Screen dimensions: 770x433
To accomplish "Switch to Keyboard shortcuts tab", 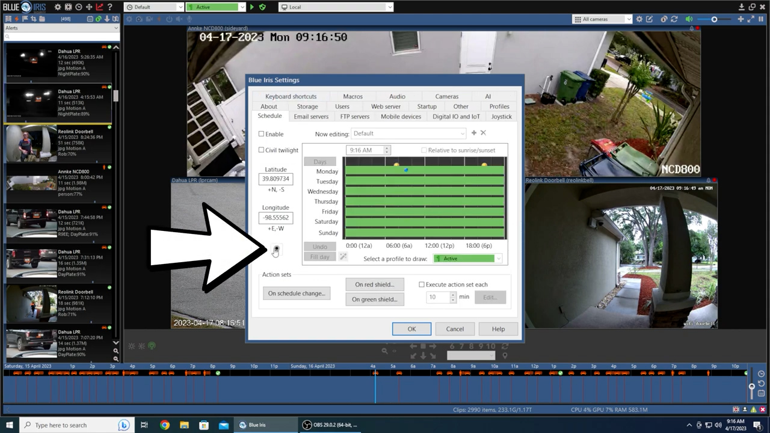I will click(291, 96).
